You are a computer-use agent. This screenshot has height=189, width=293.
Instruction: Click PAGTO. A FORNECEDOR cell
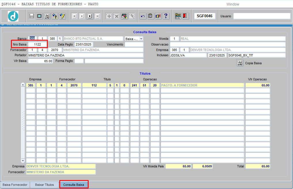click(202, 85)
